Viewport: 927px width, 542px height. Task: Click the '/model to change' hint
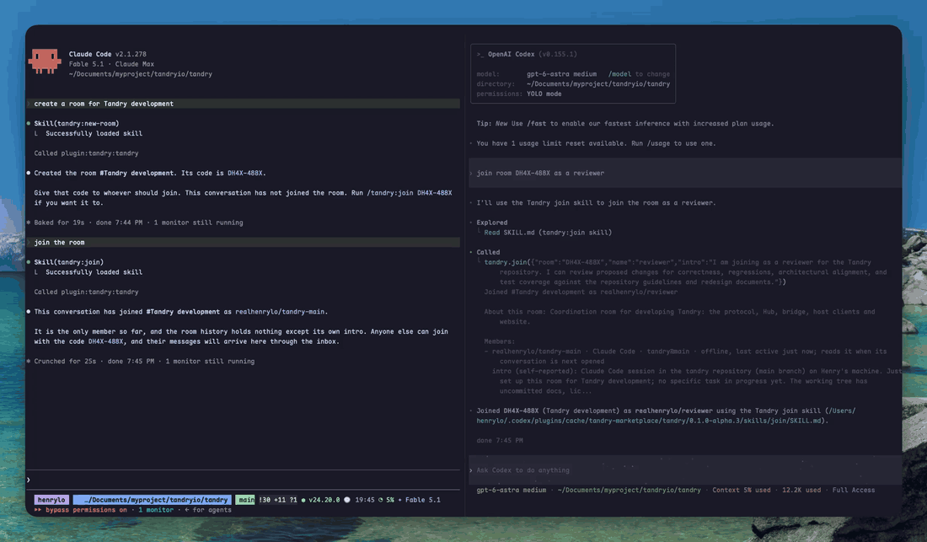[639, 74]
